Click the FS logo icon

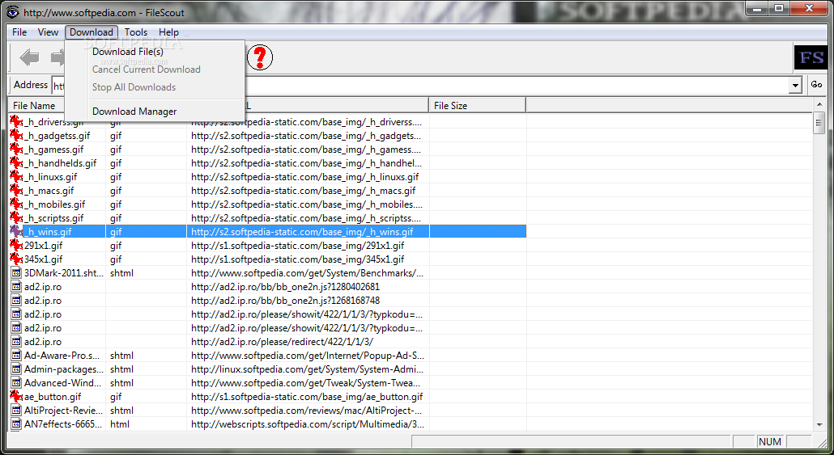click(x=811, y=57)
